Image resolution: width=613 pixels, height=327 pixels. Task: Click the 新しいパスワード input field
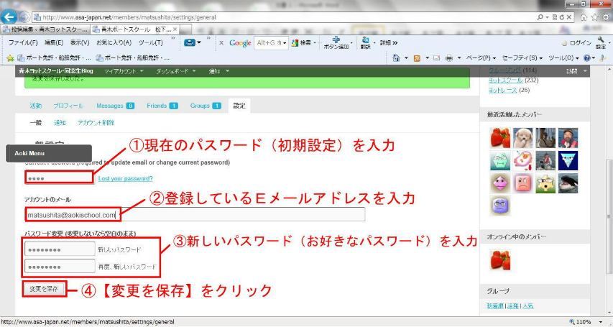point(60,249)
